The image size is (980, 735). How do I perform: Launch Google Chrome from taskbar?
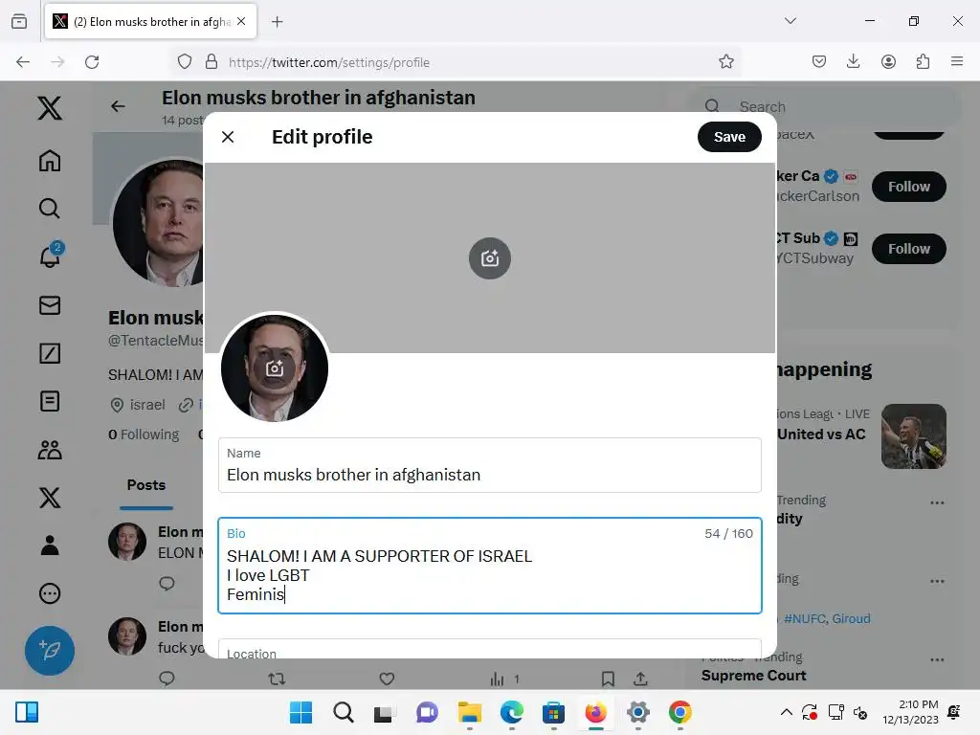(680, 712)
